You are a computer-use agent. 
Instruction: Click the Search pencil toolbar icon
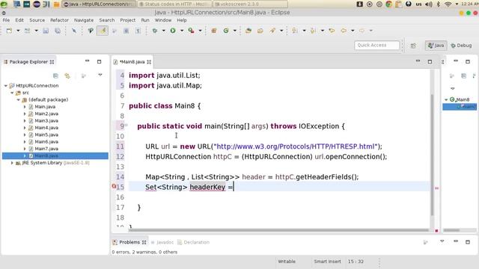tap(272, 31)
